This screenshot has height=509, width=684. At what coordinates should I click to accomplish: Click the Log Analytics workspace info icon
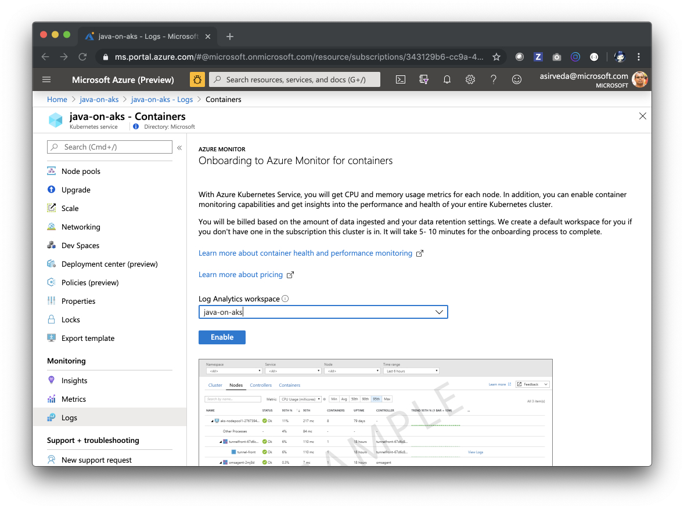285,299
